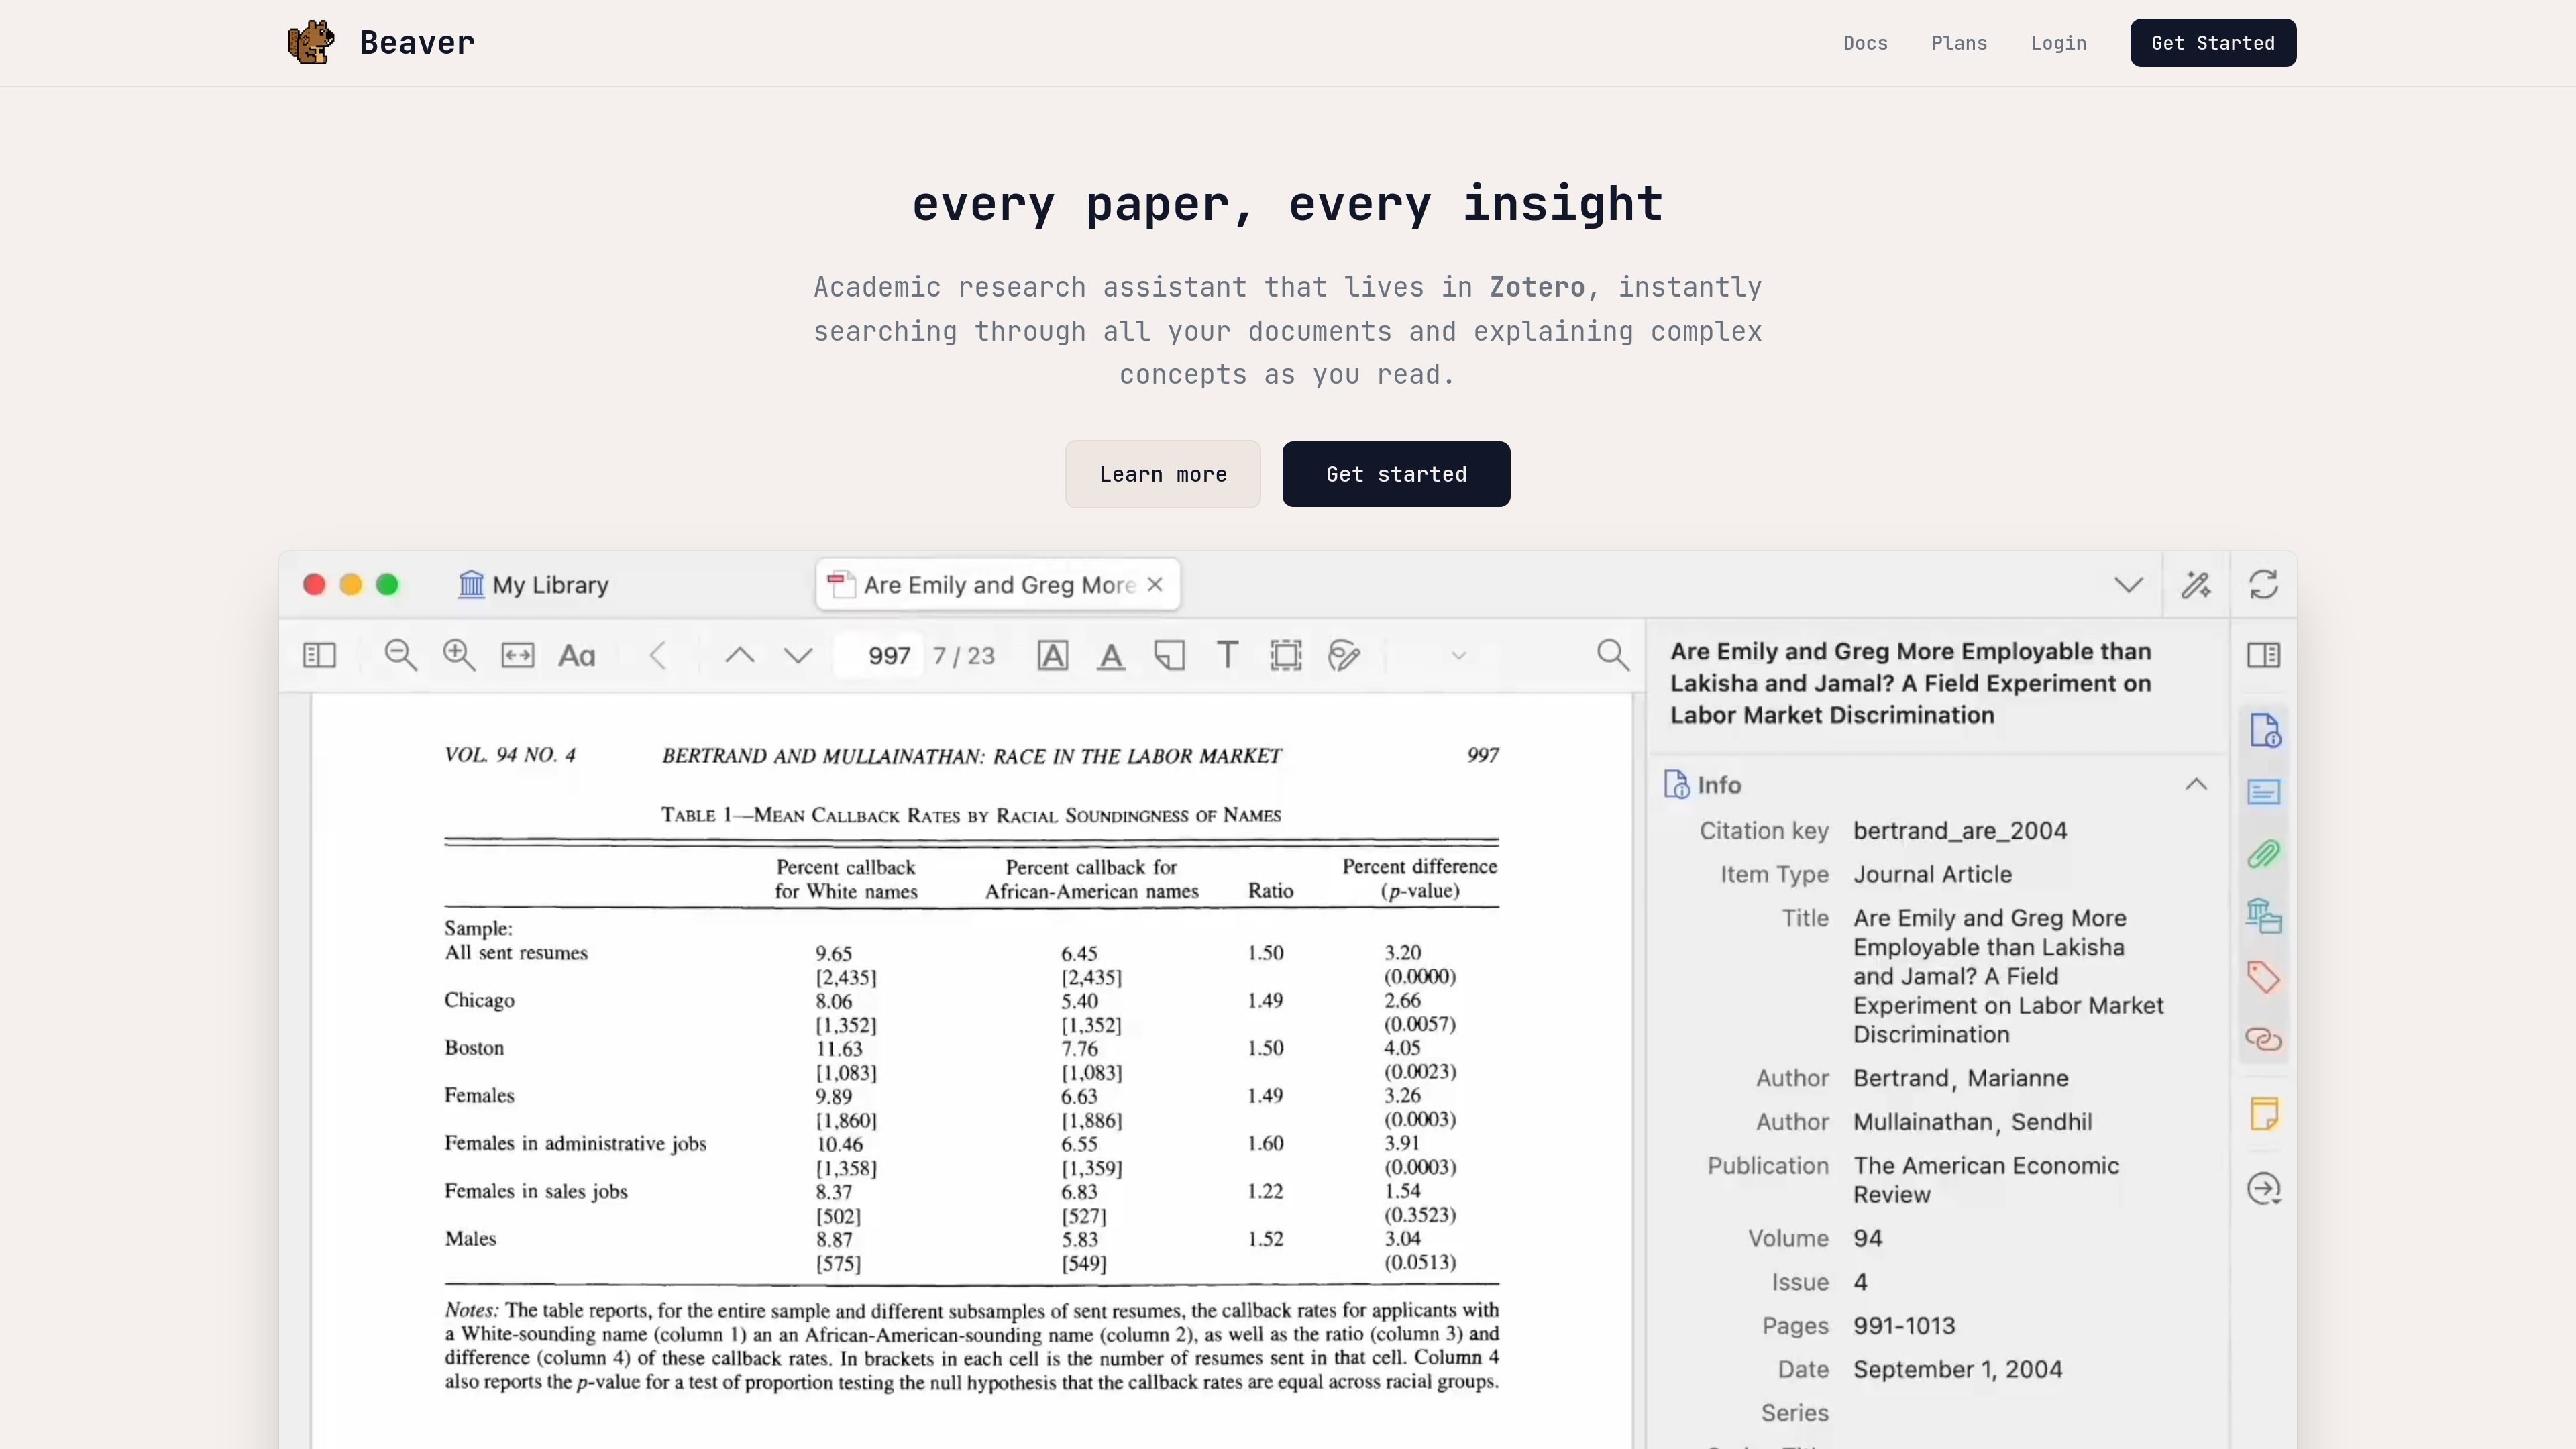Viewport: 2576px width, 1449px height.
Task: Click the hero Get started button
Action: pos(1396,474)
